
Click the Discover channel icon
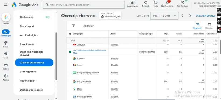pyautogui.click(x=74, y=59)
